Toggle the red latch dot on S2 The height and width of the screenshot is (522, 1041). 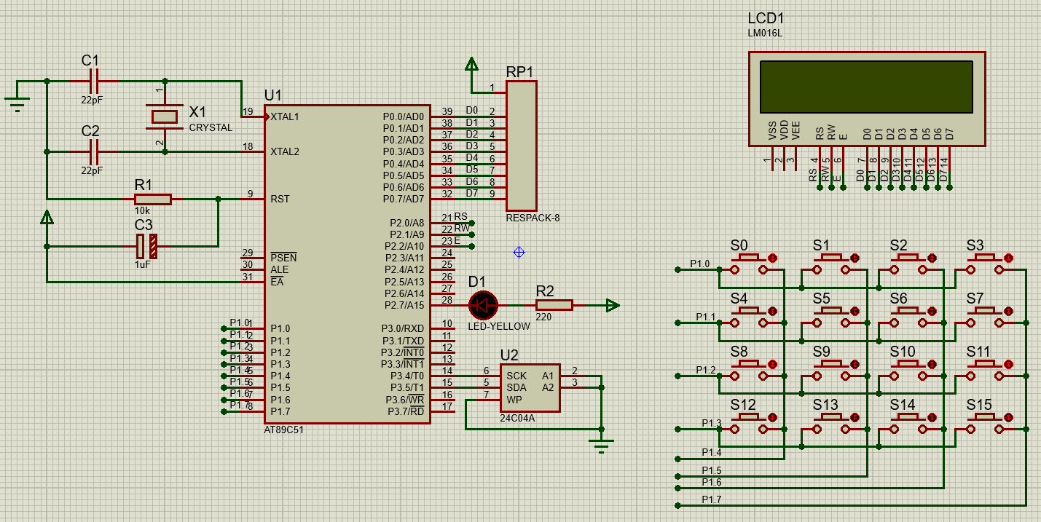932,258
